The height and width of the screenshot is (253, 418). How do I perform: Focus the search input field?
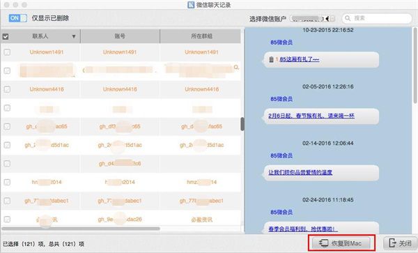pos(377,18)
